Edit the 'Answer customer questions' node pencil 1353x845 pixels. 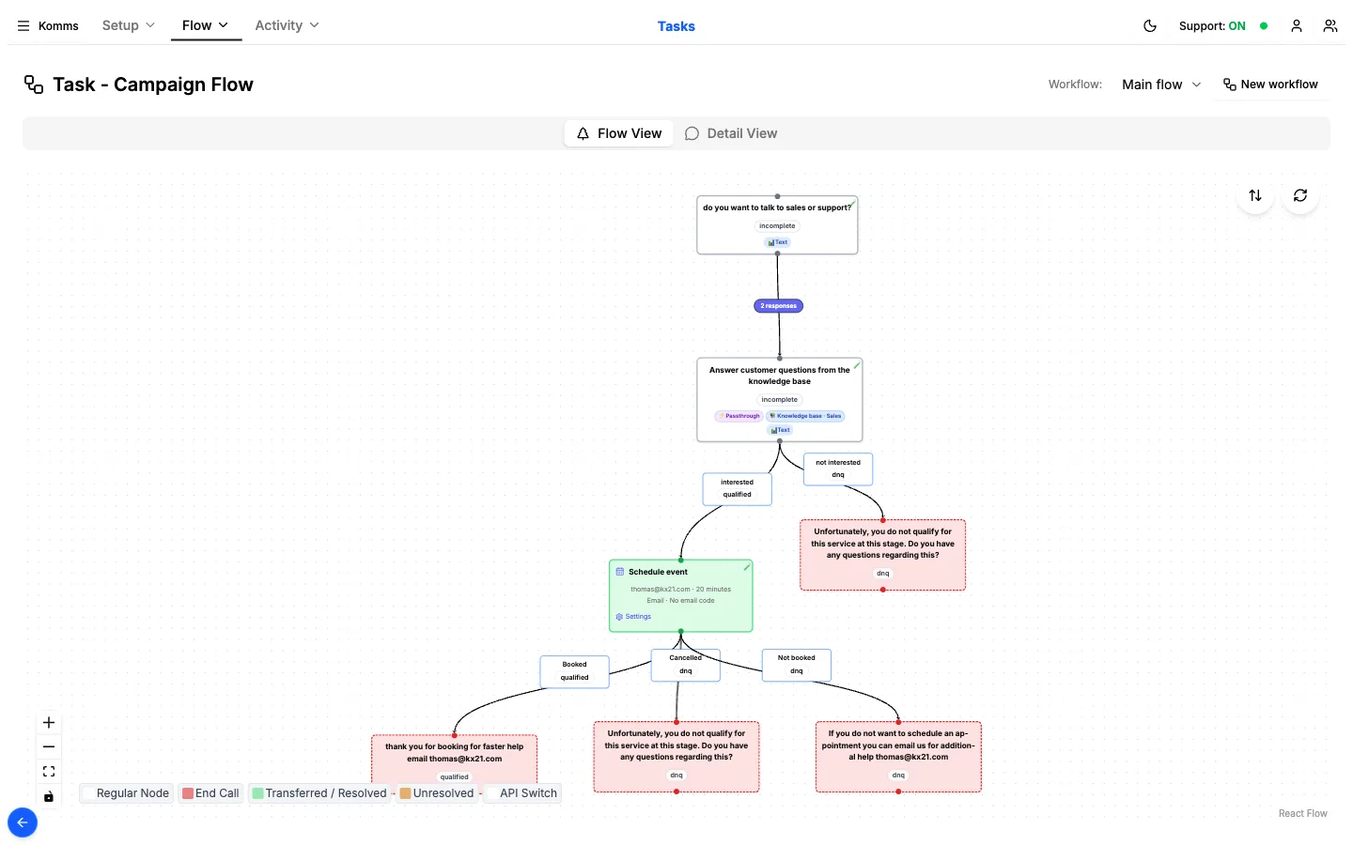857,365
